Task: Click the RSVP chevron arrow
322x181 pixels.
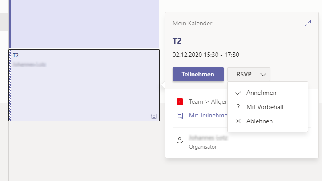Action: [263, 75]
